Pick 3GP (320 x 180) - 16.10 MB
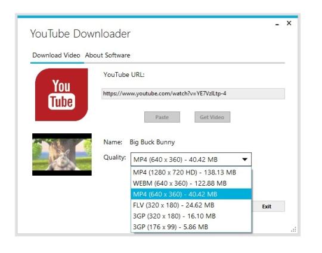 [191, 216]
